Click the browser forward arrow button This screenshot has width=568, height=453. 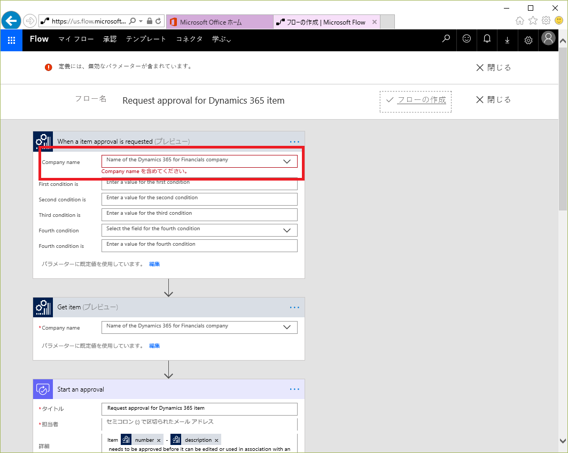click(x=30, y=21)
